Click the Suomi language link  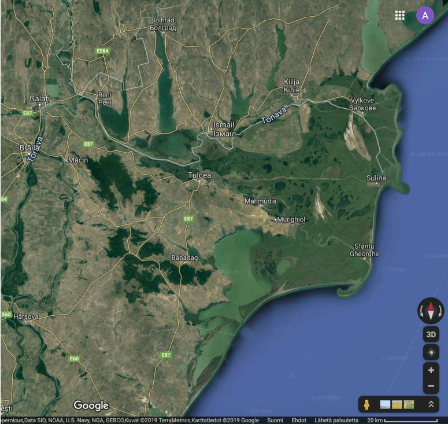(x=275, y=420)
